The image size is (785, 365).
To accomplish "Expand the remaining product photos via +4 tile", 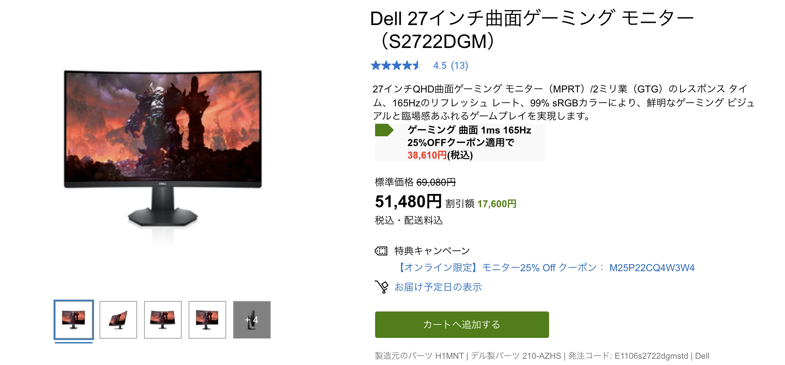I will [x=252, y=321].
